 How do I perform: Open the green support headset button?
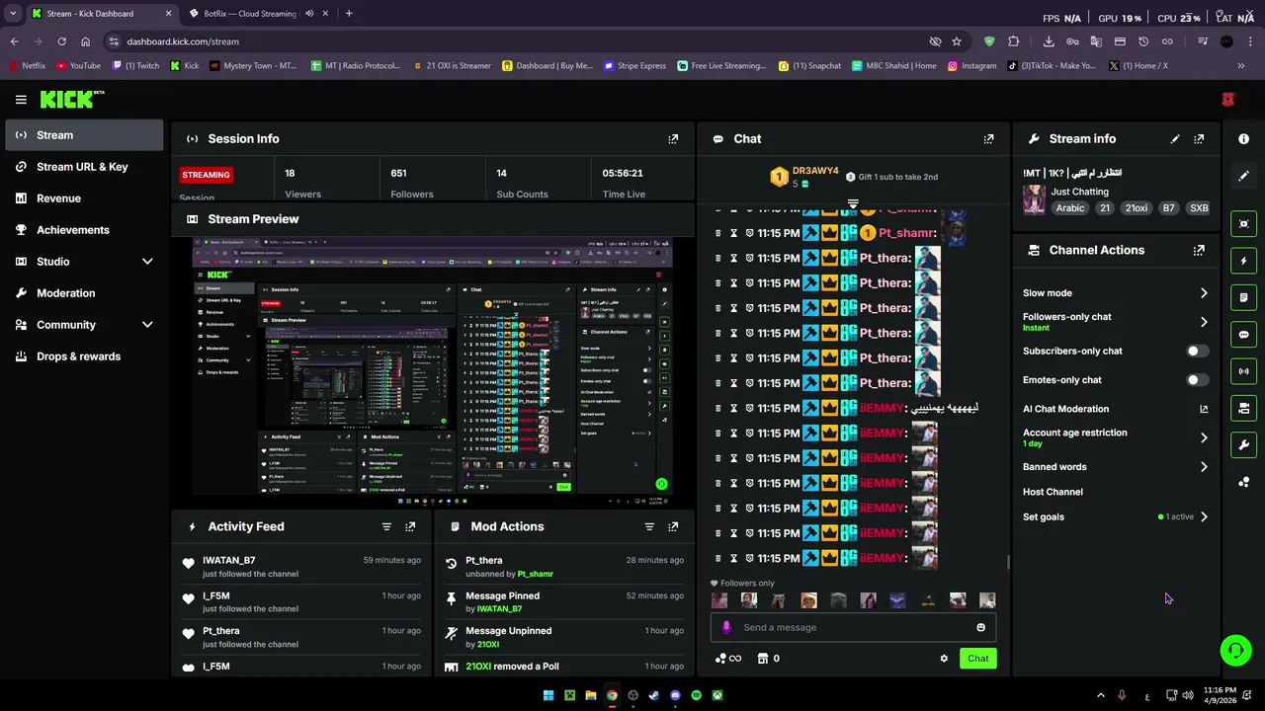[1235, 650]
